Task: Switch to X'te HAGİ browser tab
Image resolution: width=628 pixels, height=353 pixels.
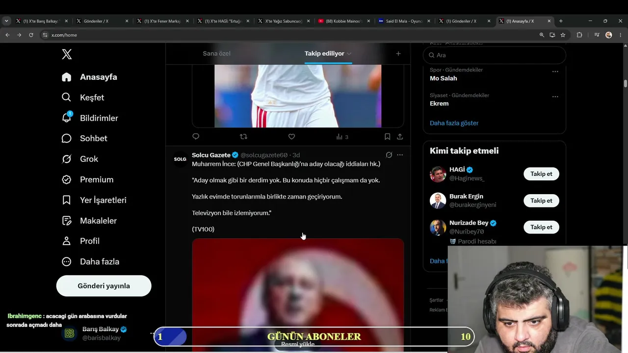Action: click(223, 21)
